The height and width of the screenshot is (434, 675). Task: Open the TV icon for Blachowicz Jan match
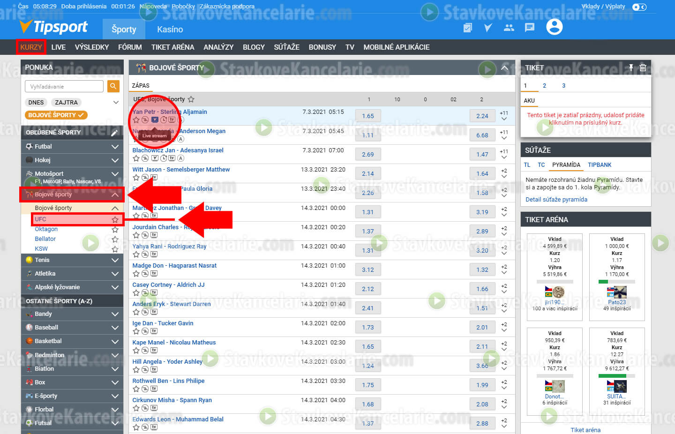click(x=172, y=158)
